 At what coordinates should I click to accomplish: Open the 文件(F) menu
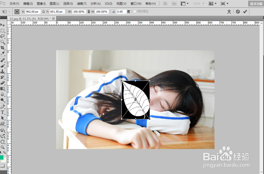click(14, 3)
